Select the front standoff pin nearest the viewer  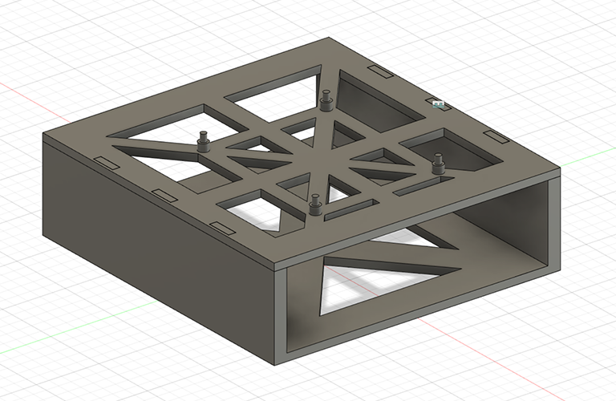coord(316,205)
